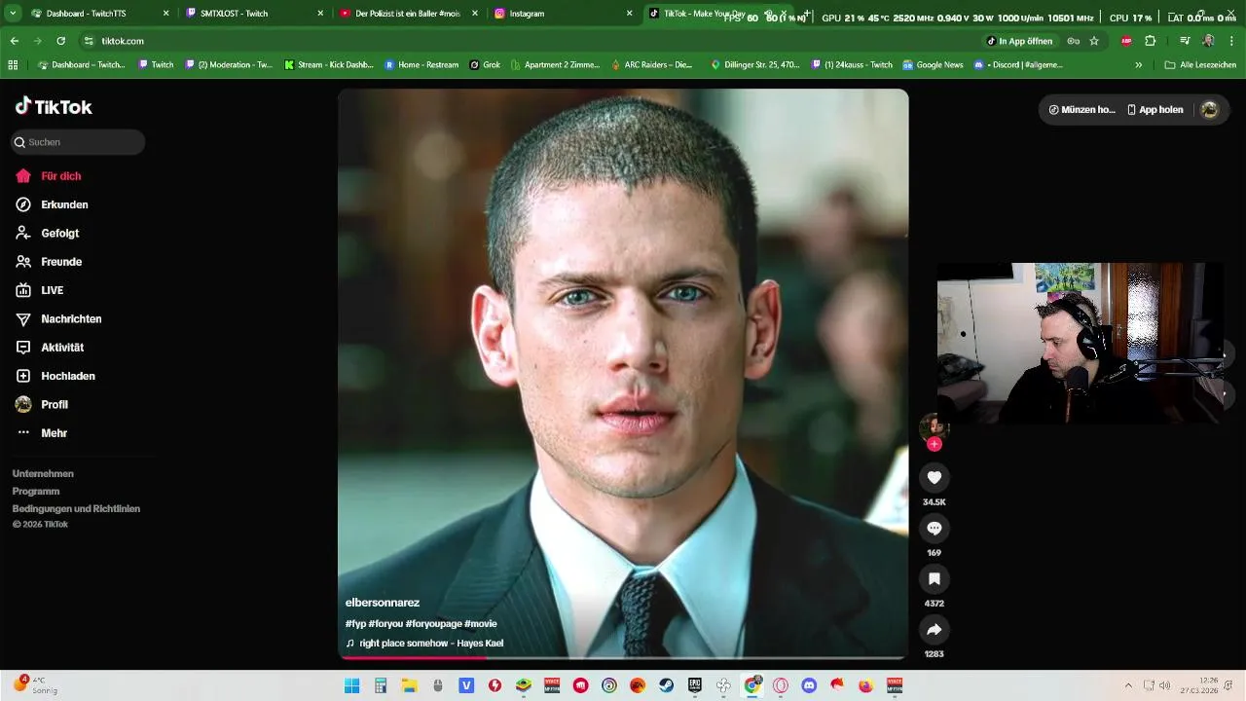The width and height of the screenshot is (1246, 701).
Task: Open Hochladen upload page
Action: point(55,376)
